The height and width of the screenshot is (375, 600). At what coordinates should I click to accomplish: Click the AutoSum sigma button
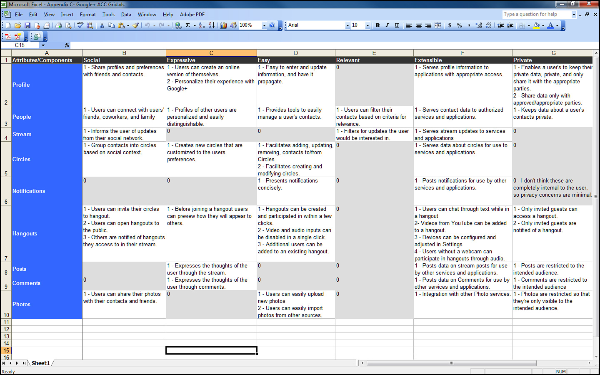click(x=188, y=25)
